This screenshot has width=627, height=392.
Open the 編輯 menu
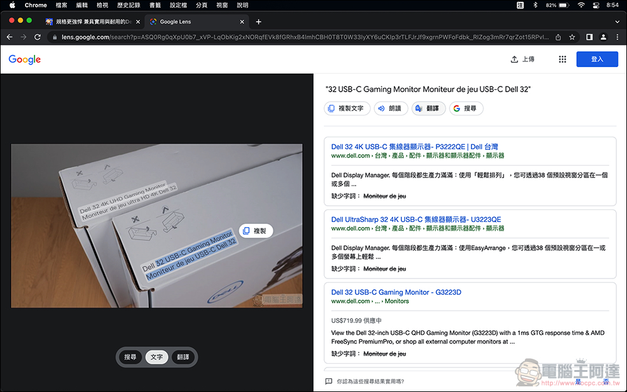pos(82,5)
